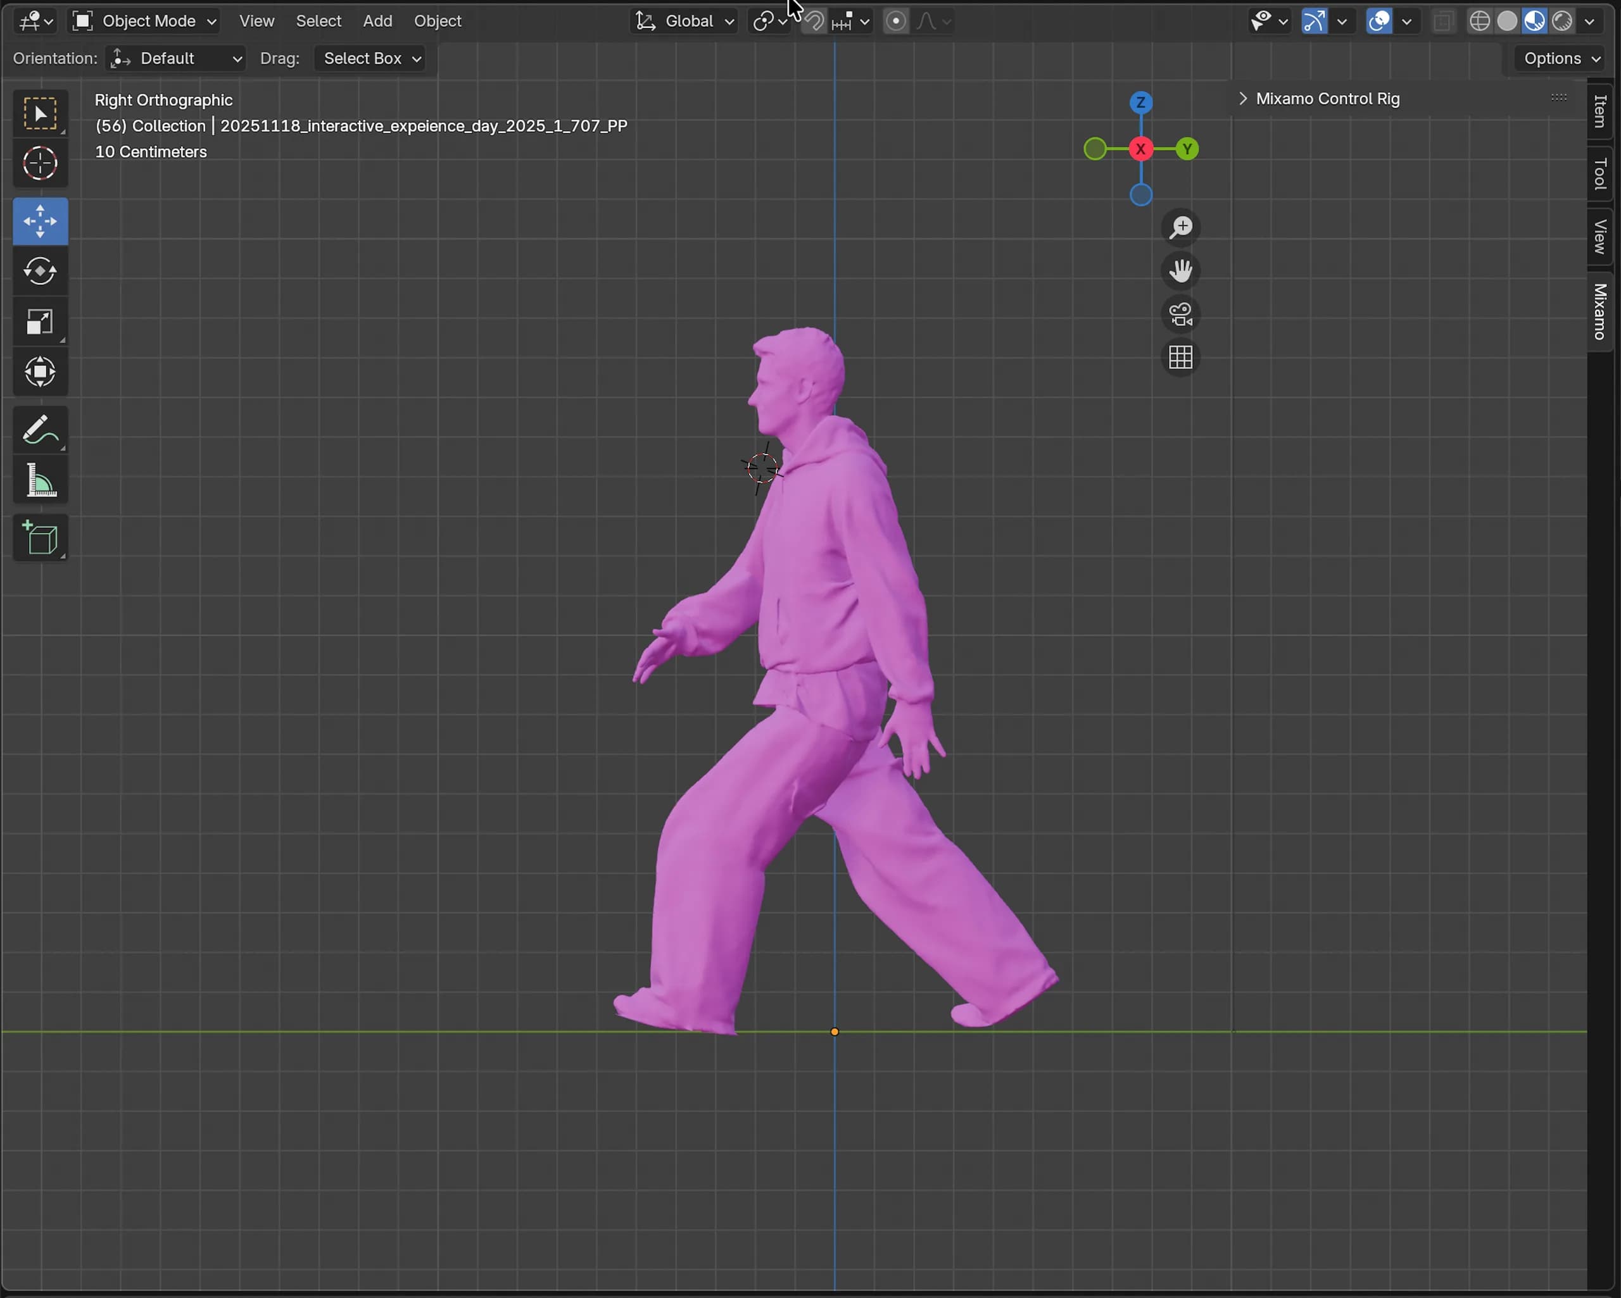Image resolution: width=1621 pixels, height=1298 pixels.
Task: Select the Move tool
Action: click(40, 221)
